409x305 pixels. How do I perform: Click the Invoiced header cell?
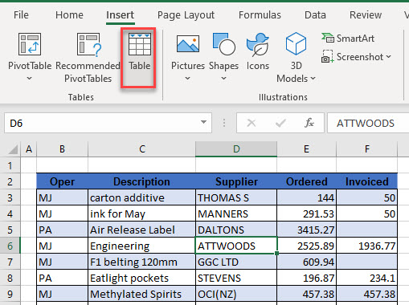click(367, 181)
